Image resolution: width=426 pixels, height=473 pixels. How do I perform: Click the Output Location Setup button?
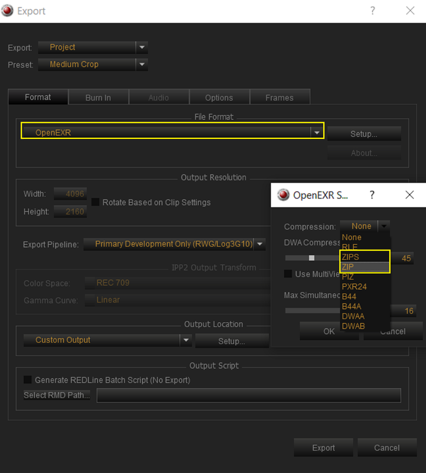[x=232, y=341]
